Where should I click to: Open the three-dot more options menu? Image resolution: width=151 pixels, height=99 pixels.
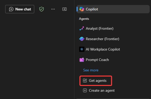(53, 9)
